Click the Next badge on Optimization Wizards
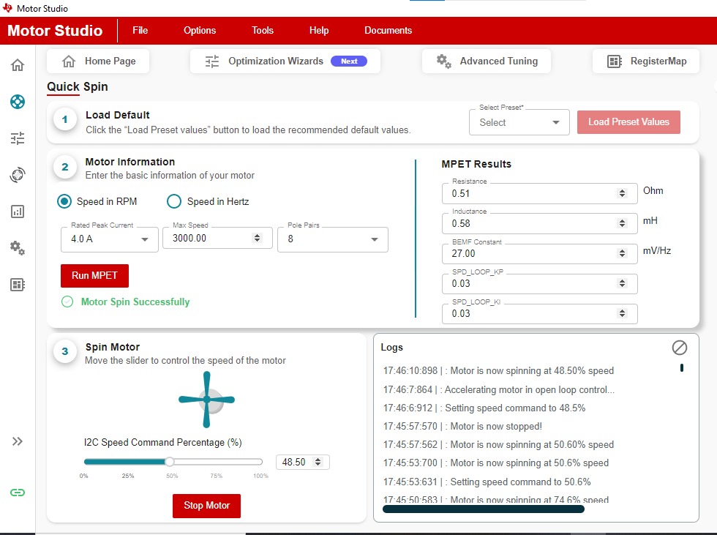Viewport: 717px width, 535px height. [349, 61]
